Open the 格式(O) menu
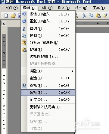This screenshot has height=134, width=109. tap(81, 8)
